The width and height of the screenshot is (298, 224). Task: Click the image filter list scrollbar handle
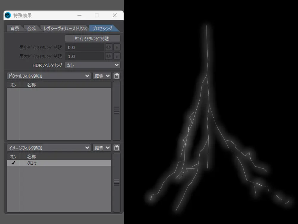click(x=117, y=182)
